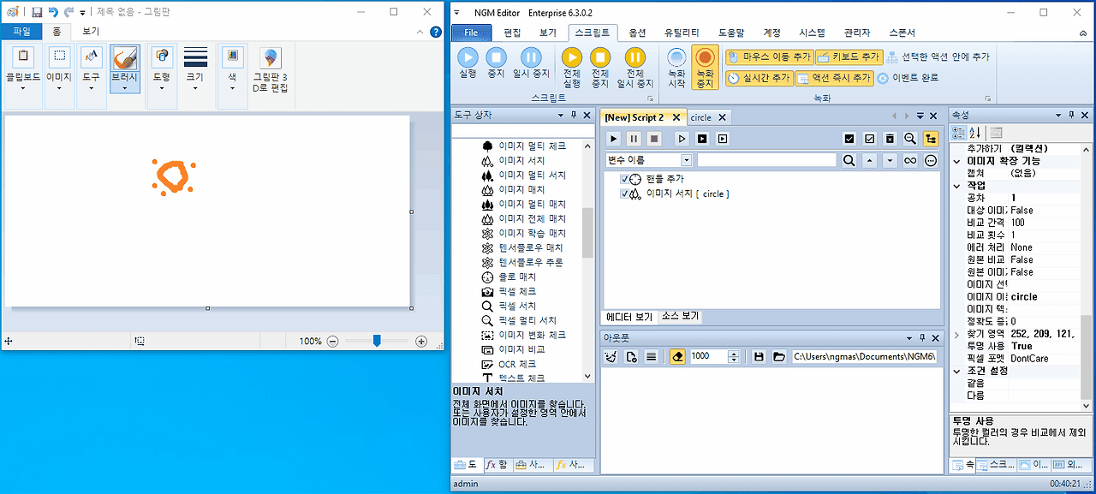Click the 전체 중지 (Stop All) button
The image size is (1096, 494).
point(600,68)
